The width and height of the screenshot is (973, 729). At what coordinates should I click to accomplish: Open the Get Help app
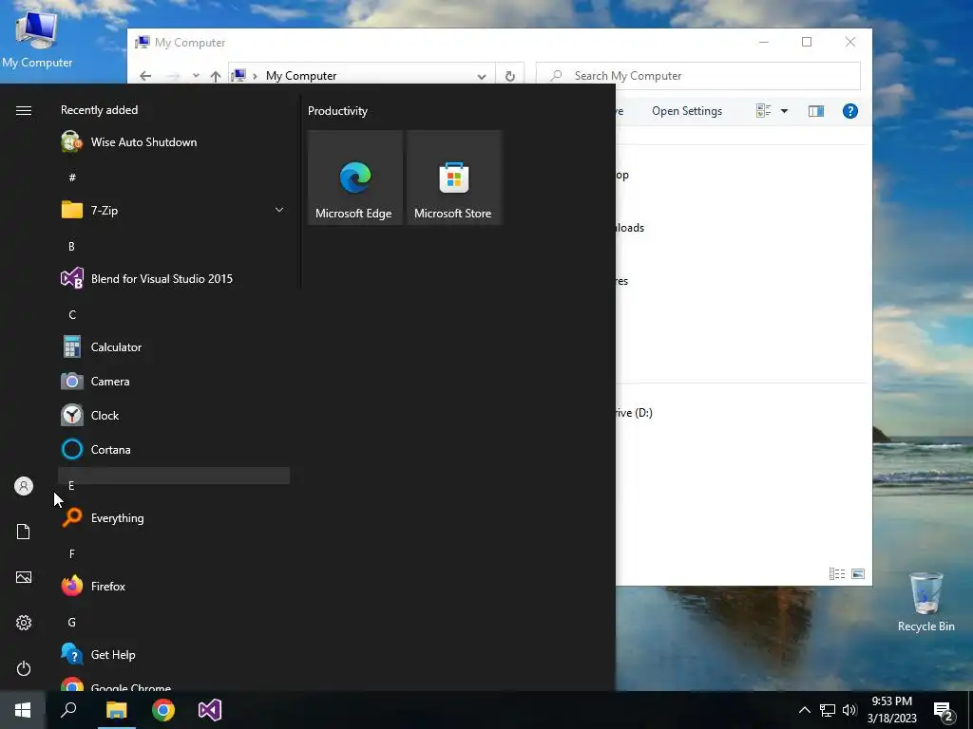(174, 655)
